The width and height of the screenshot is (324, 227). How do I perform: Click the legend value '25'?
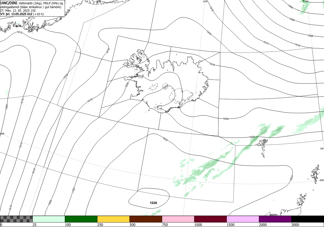click(x=34, y=225)
